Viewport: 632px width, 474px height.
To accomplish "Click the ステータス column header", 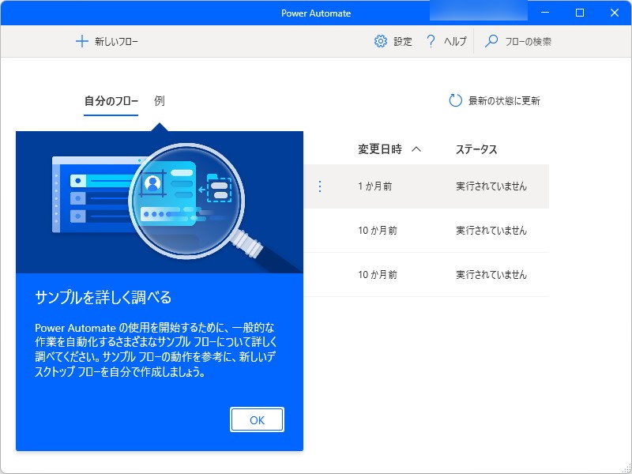I will point(476,149).
